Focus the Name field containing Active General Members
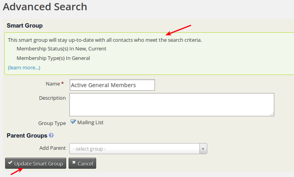Image resolution: width=294 pixels, height=177 pixels. point(112,85)
